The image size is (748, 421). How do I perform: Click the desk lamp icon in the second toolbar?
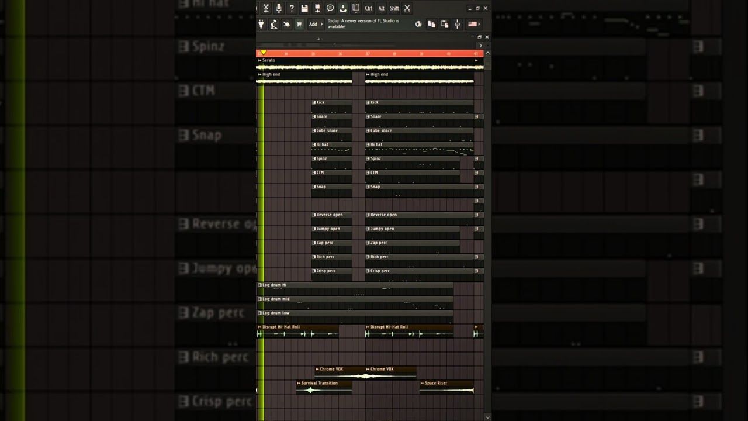pyautogui.click(x=273, y=24)
